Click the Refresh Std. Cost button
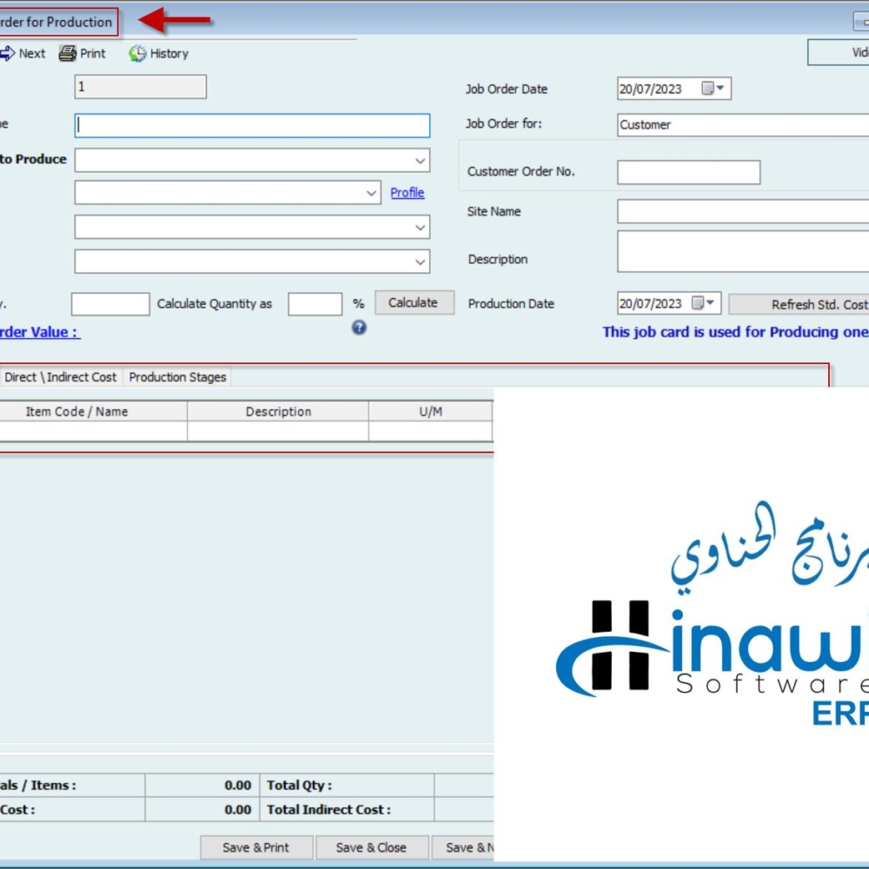Screen dimensions: 869x869 [x=799, y=304]
